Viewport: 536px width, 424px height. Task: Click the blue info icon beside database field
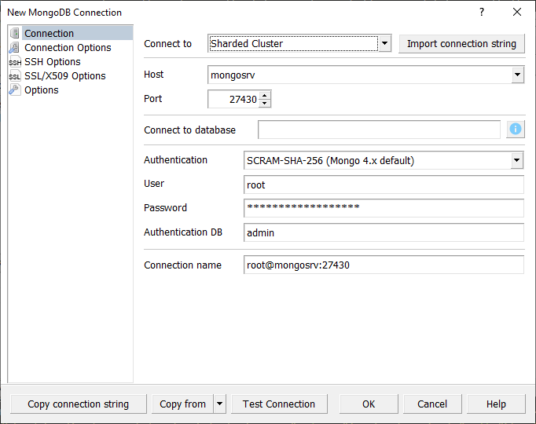coord(516,130)
